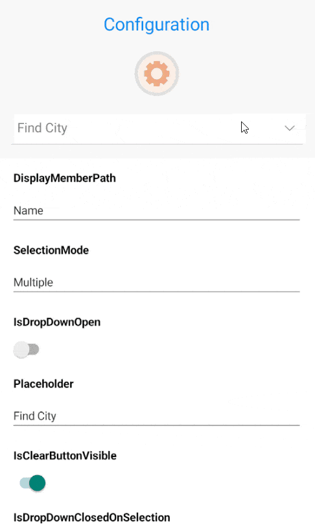Open the SelectionMode picker showing Multiple
The height and width of the screenshot is (529, 315).
(x=156, y=283)
